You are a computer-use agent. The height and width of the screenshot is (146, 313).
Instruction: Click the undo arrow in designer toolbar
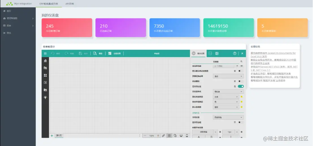(x=53, y=53)
